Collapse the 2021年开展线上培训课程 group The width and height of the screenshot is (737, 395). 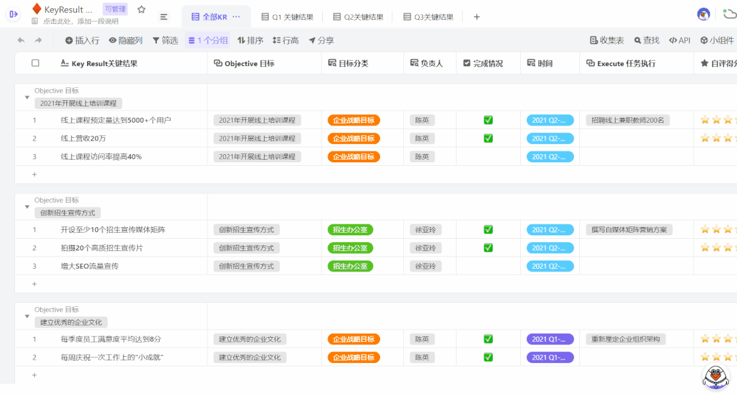27,98
